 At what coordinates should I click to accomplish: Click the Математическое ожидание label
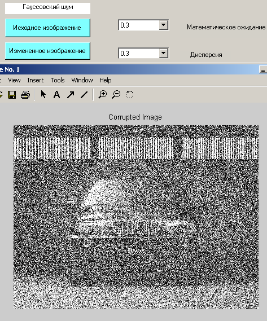click(226, 27)
